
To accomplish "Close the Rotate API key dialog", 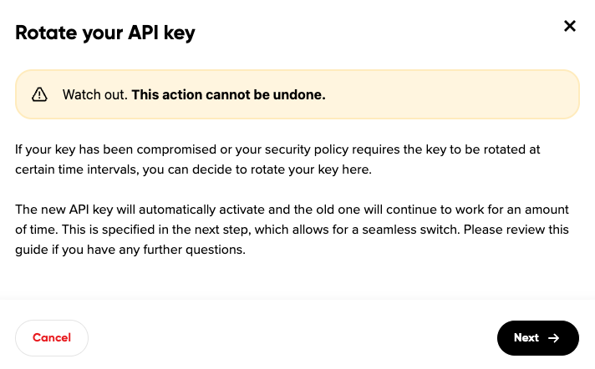I will (570, 26).
